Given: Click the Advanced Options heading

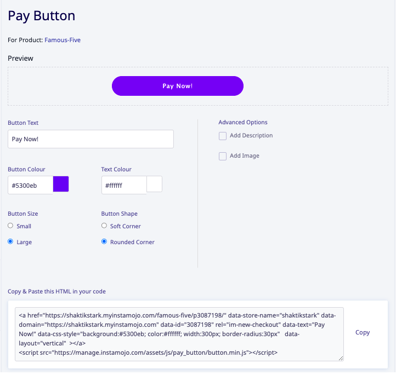Looking at the screenshot, I should point(243,122).
